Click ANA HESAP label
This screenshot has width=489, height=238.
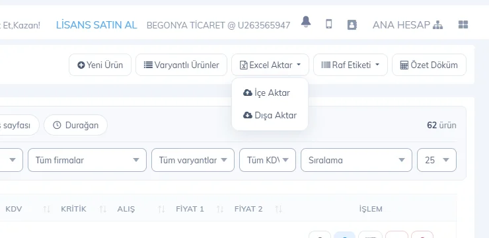pos(401,25)
